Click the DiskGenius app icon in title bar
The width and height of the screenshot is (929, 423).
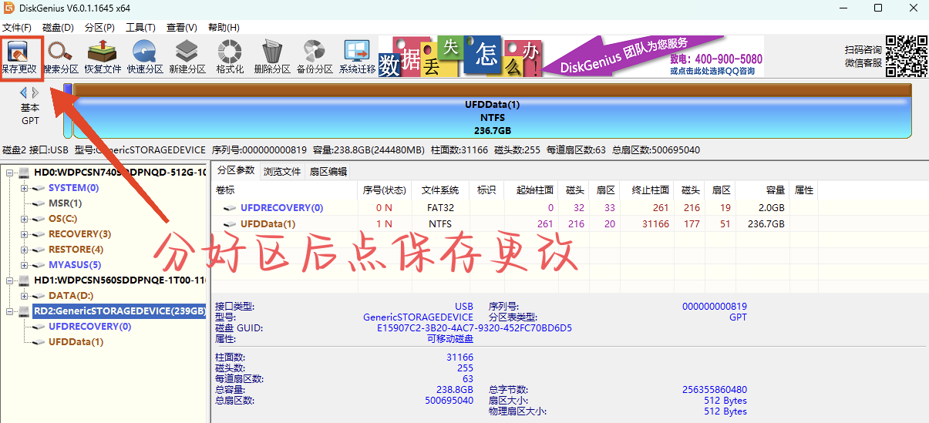[x=9, y=8]
